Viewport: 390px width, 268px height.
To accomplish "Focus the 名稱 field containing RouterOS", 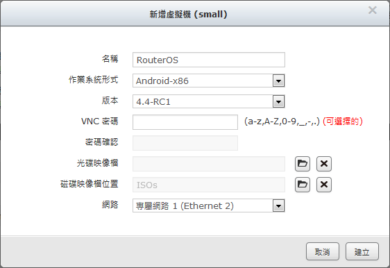I will [x=209, y=60].
